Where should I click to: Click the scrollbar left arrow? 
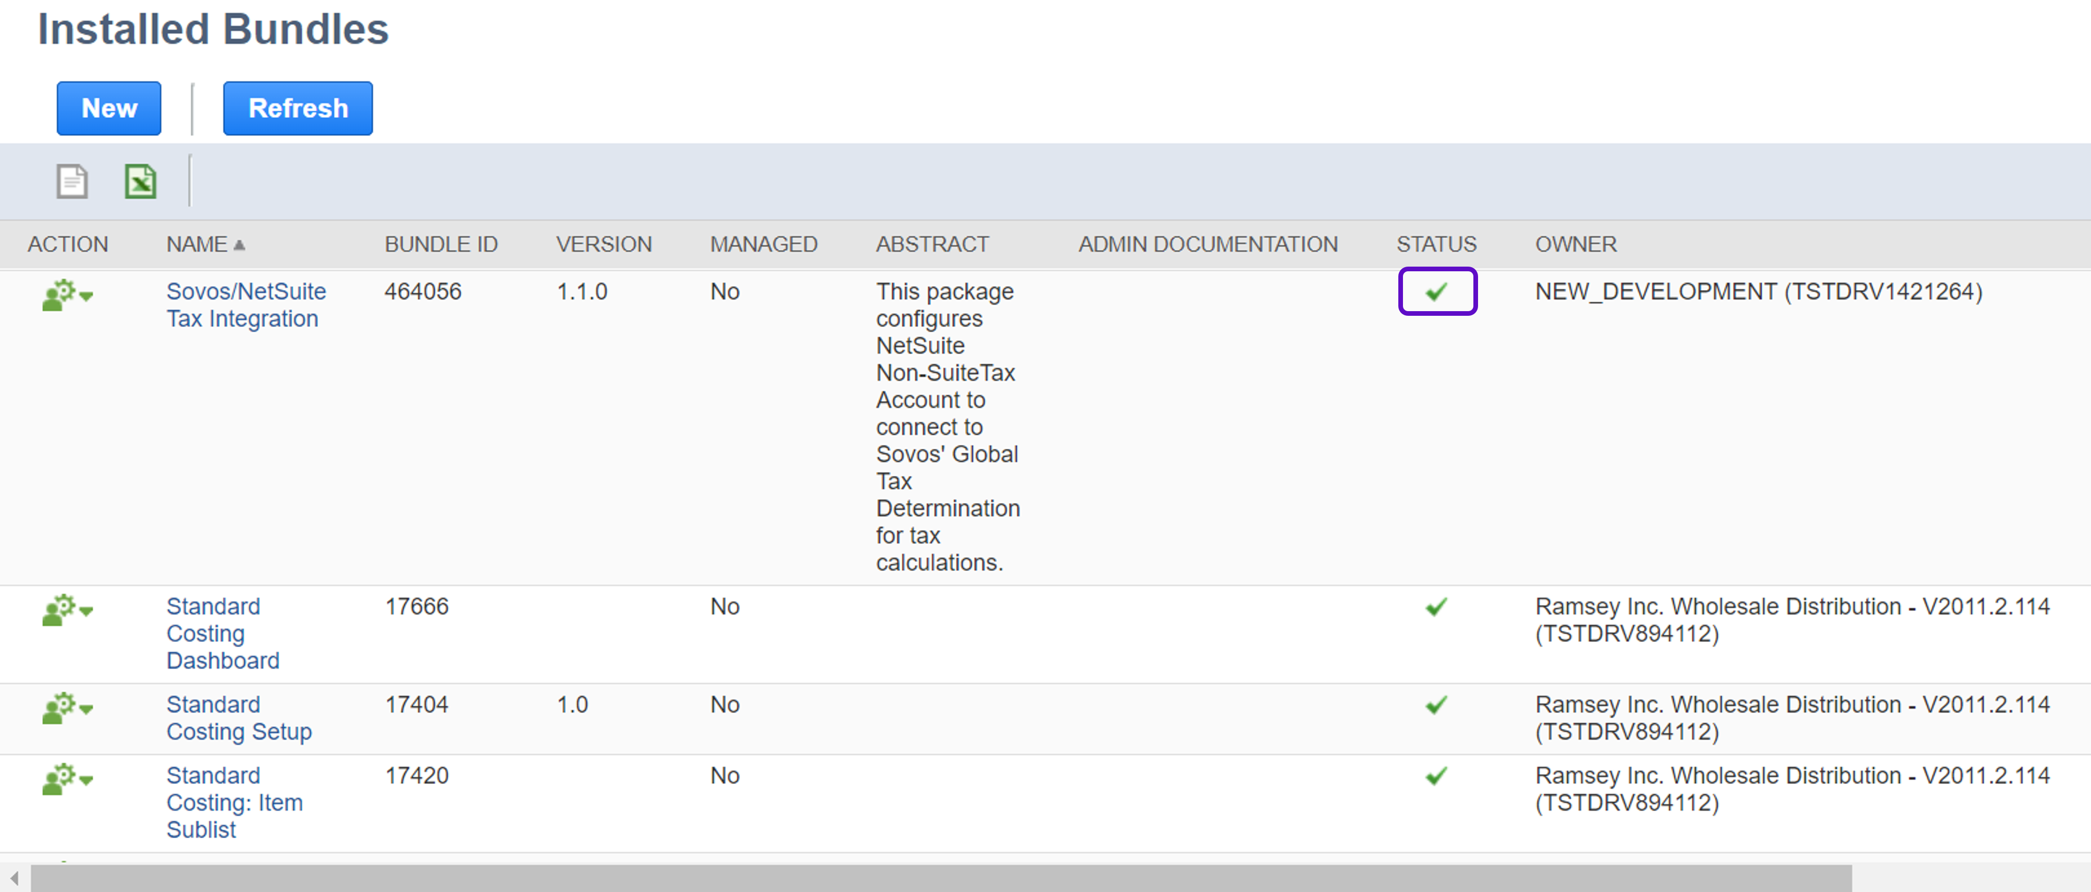[x=14, y=878]
